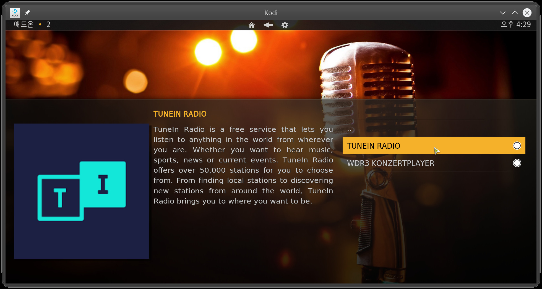Open settings gear icon
This screenshot has height=289, width=542.
[x=285, y=25]
